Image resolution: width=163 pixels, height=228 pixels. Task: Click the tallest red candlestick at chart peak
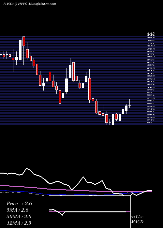coord(24,41)
